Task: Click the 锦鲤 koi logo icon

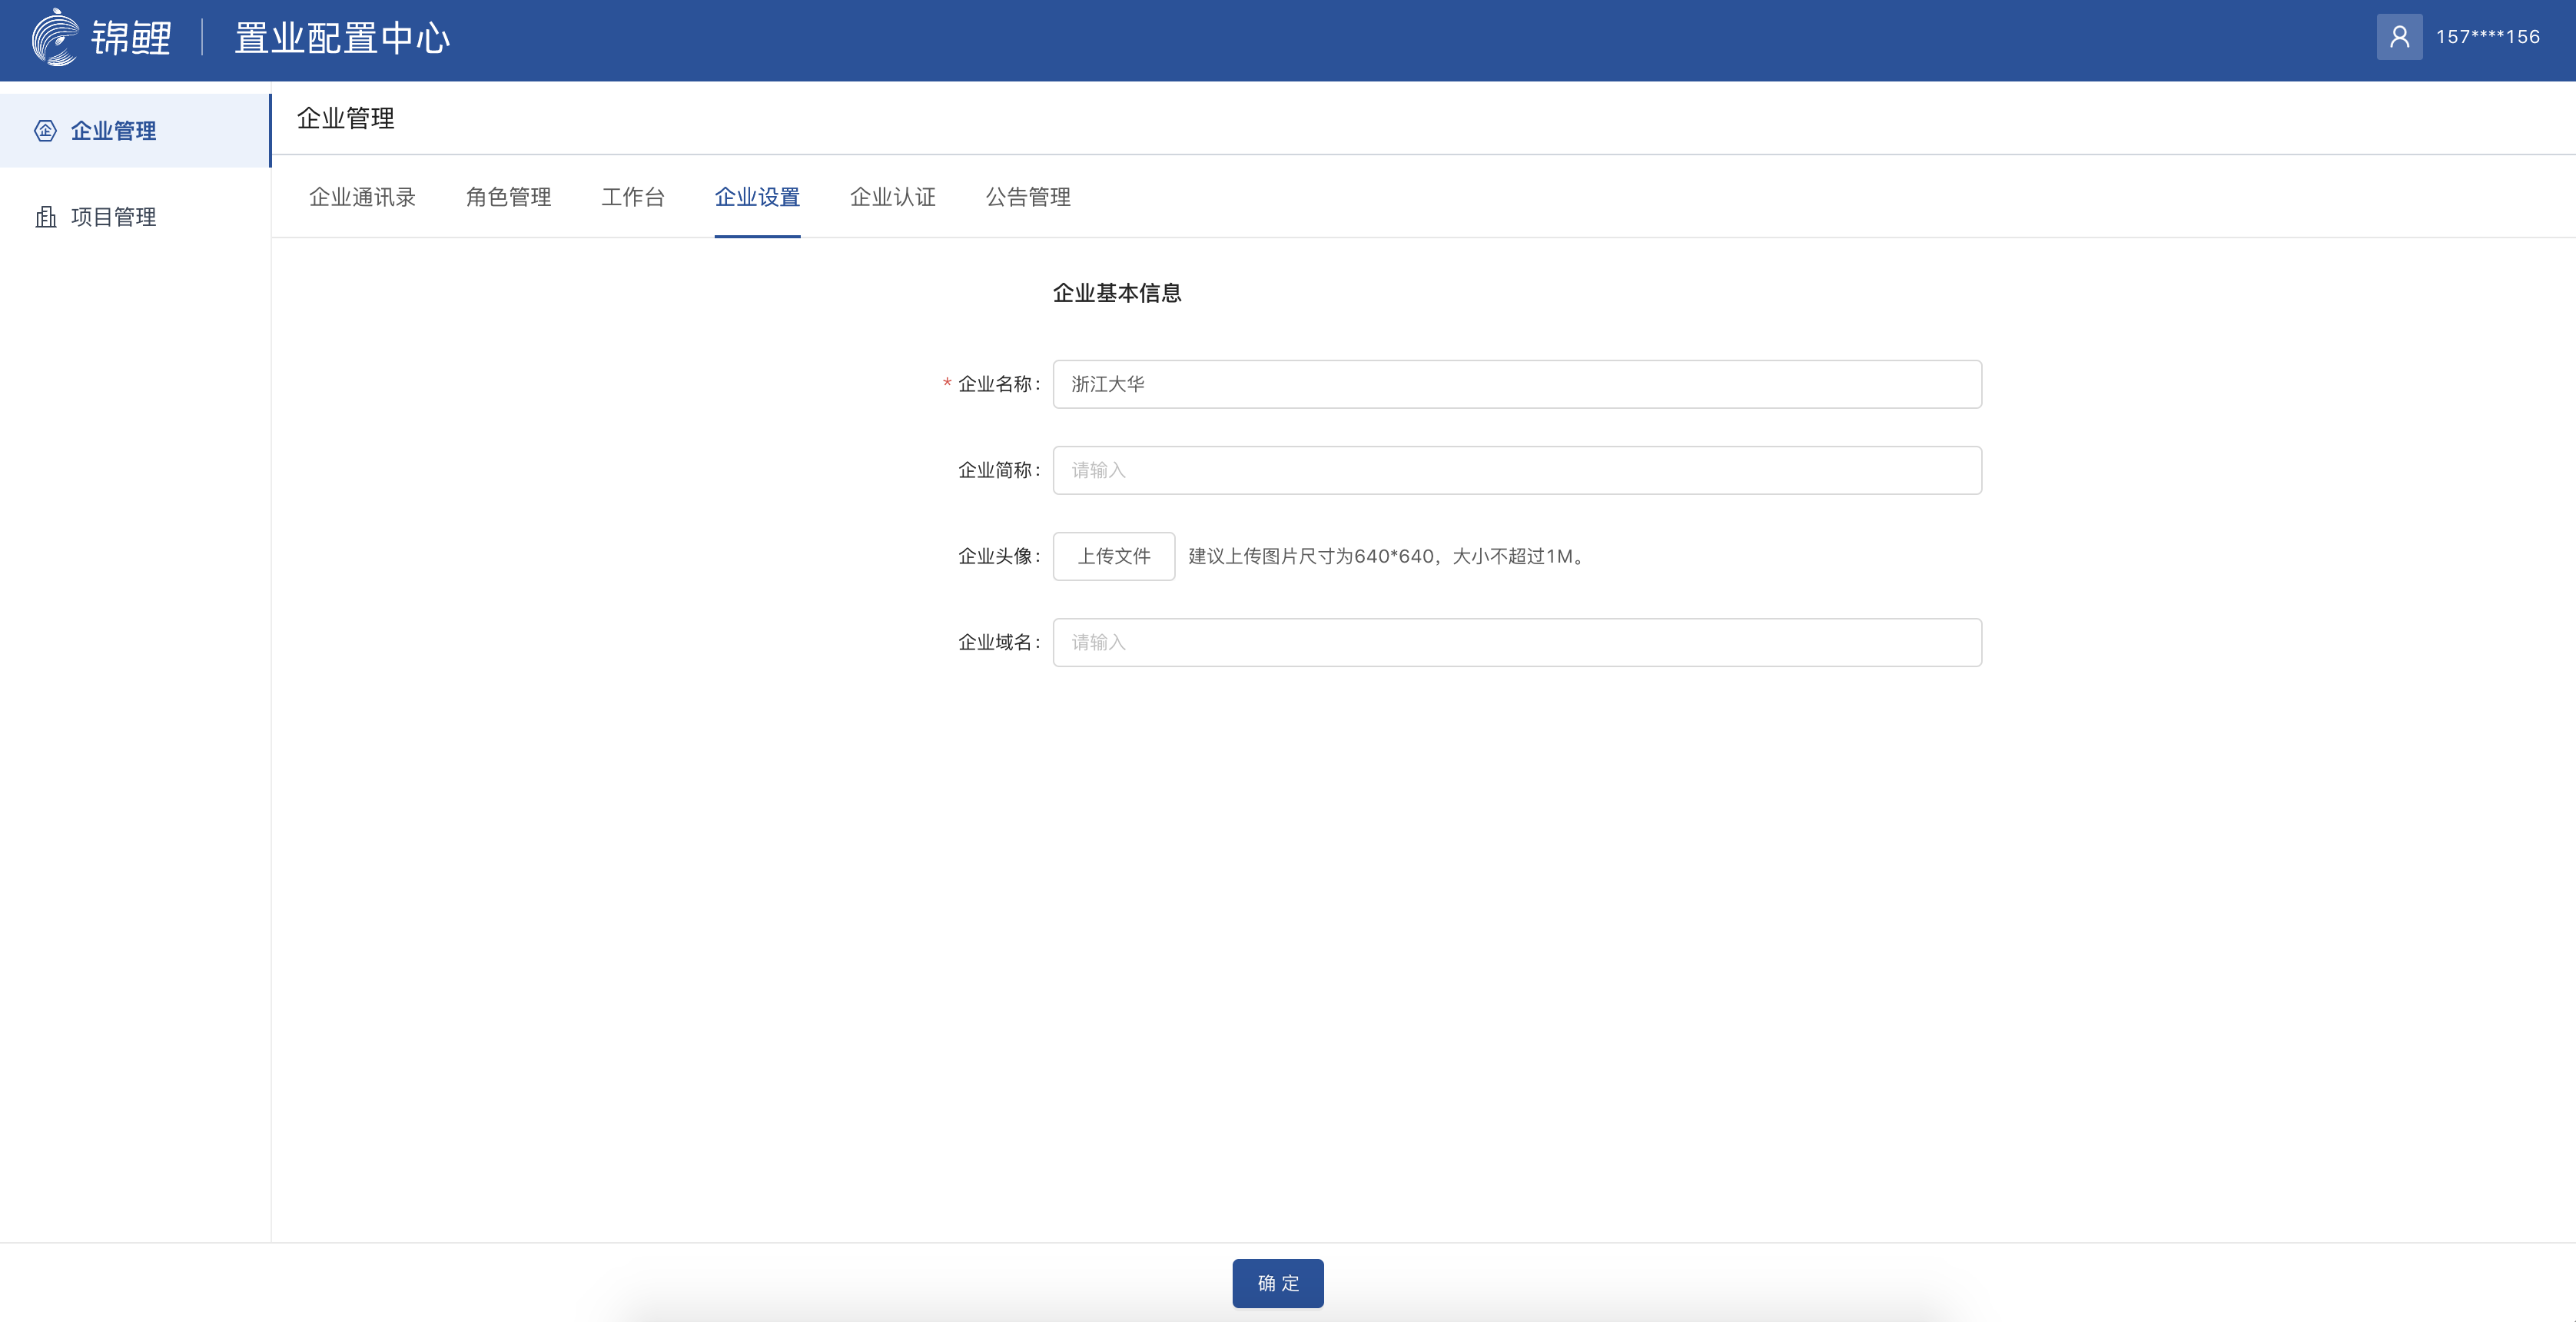Action: click(55, 38)
